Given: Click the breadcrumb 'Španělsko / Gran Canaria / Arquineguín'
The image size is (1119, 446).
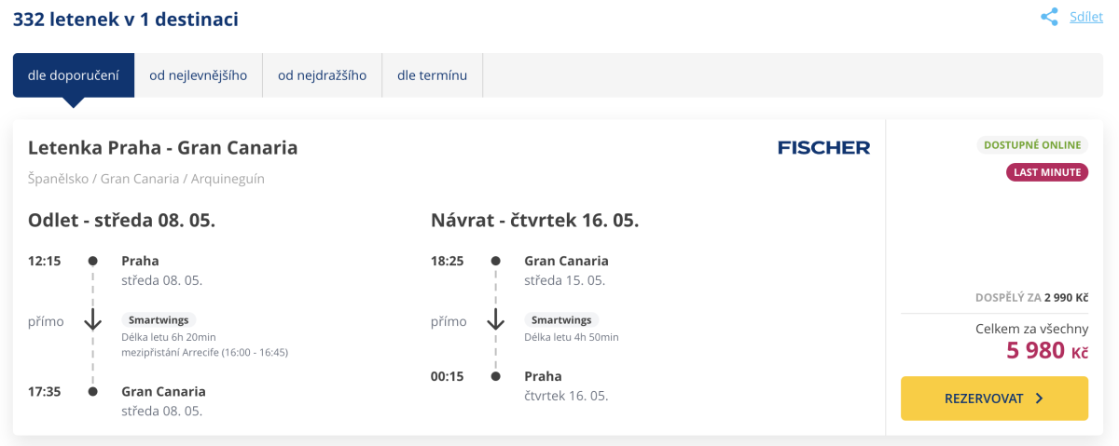Looking at the screenshot, I should [x=146, y=179].
